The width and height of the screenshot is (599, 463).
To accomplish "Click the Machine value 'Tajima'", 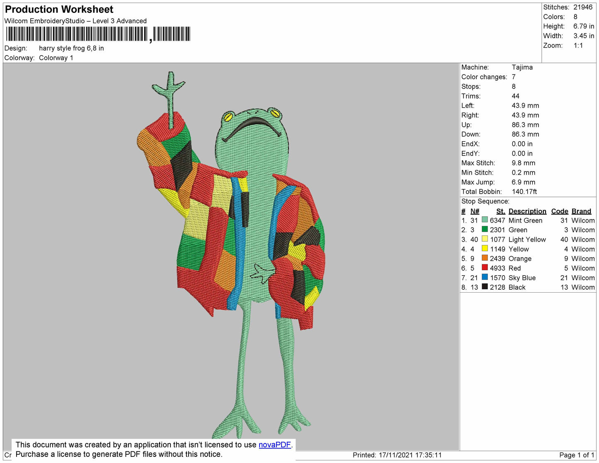I will (522, 67).
